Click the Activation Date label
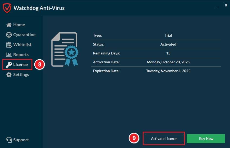 coord(106,62)
